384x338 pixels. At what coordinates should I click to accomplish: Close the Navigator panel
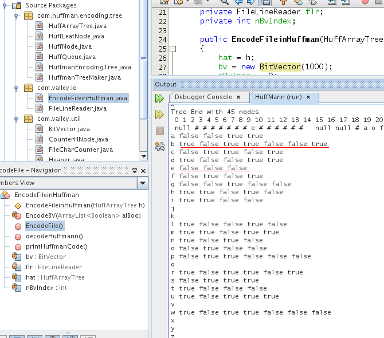point(143,171)
